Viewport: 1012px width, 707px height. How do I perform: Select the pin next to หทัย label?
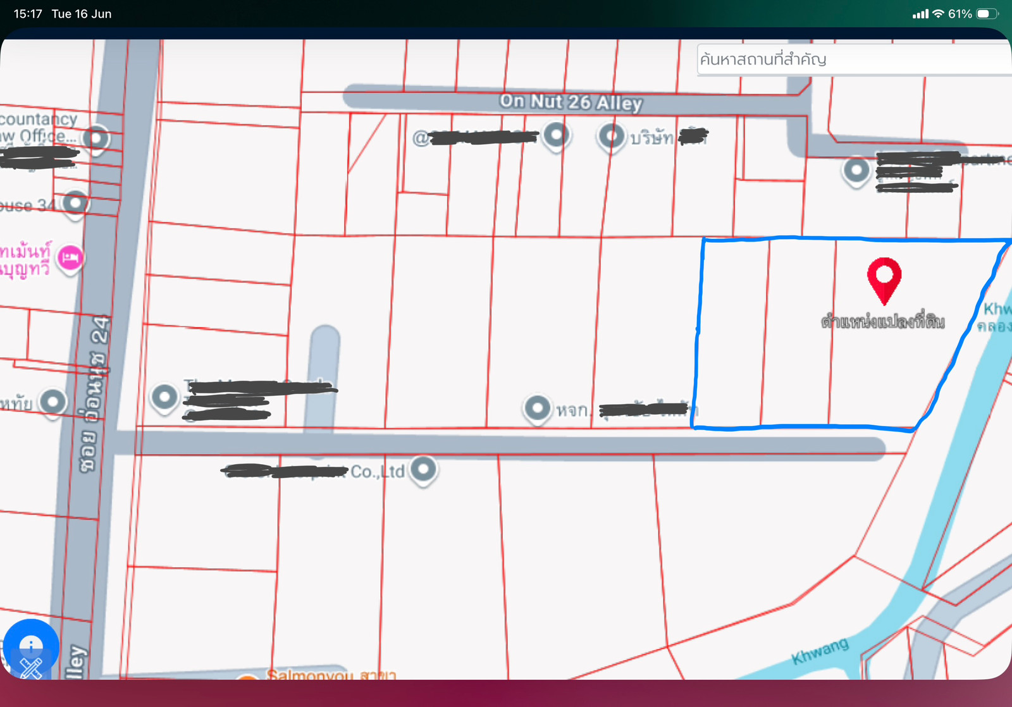point(52,402)
